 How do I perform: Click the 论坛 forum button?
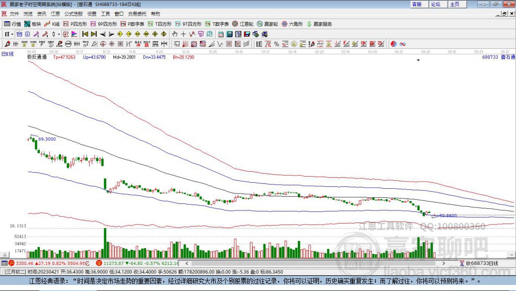pos(435,4)
